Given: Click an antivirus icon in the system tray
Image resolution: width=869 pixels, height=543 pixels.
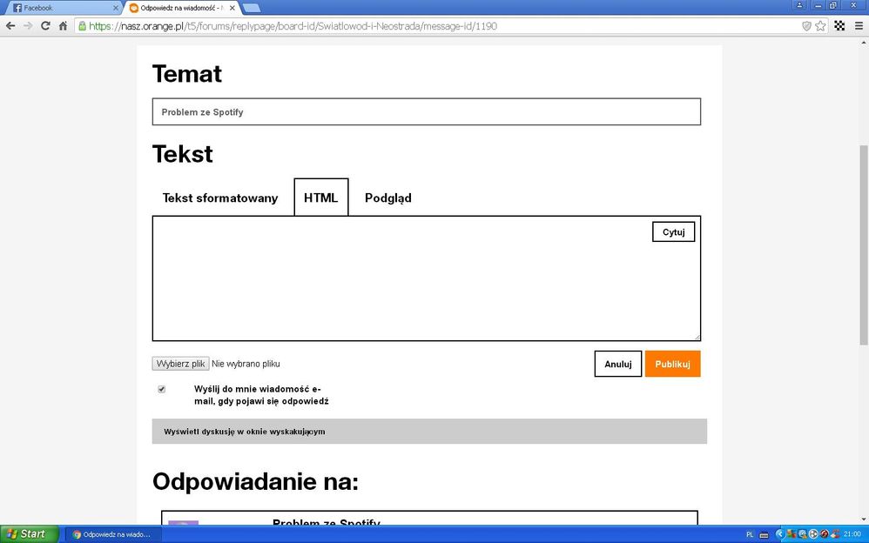Looking at the screenshot, I should click(x=825, y=533).
